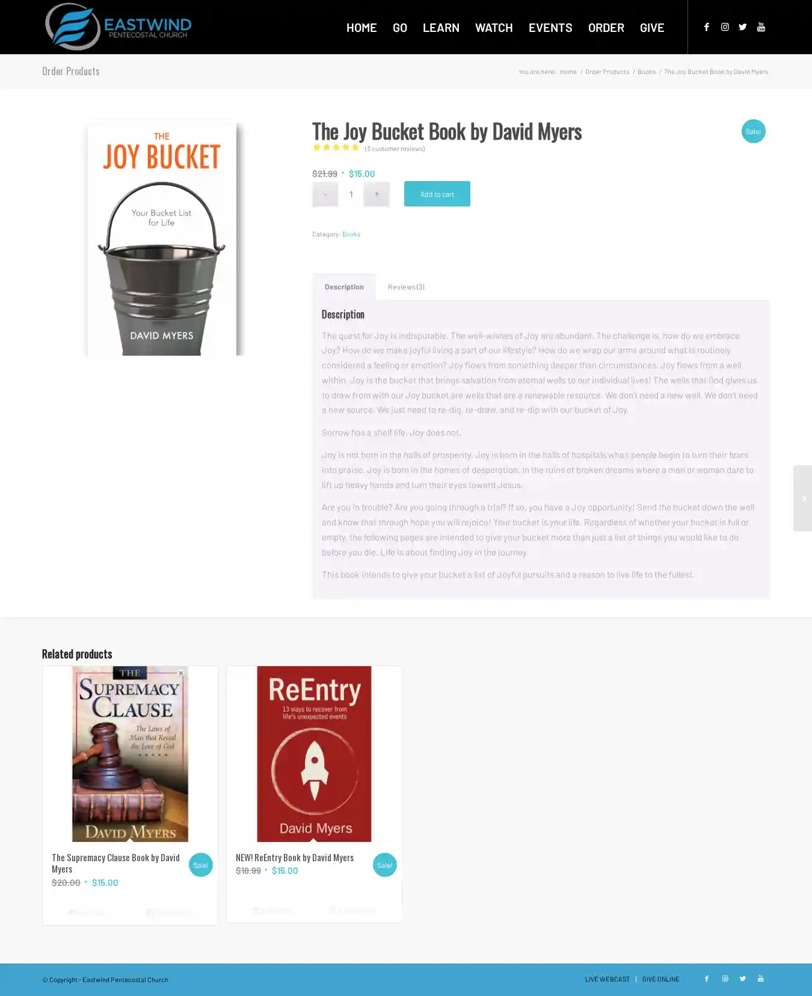Go to next product side arrow

click(x=803, y=498)
